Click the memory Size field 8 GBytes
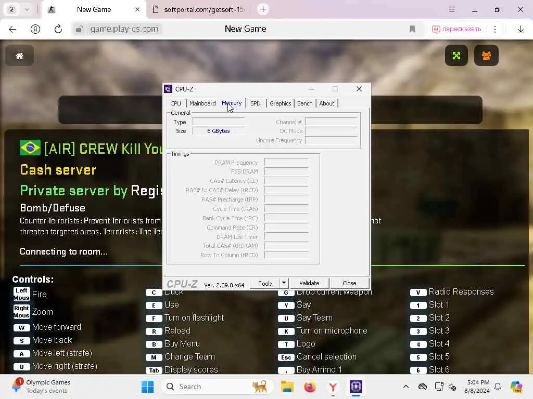The image size is (533, 399). coord(218,131)
